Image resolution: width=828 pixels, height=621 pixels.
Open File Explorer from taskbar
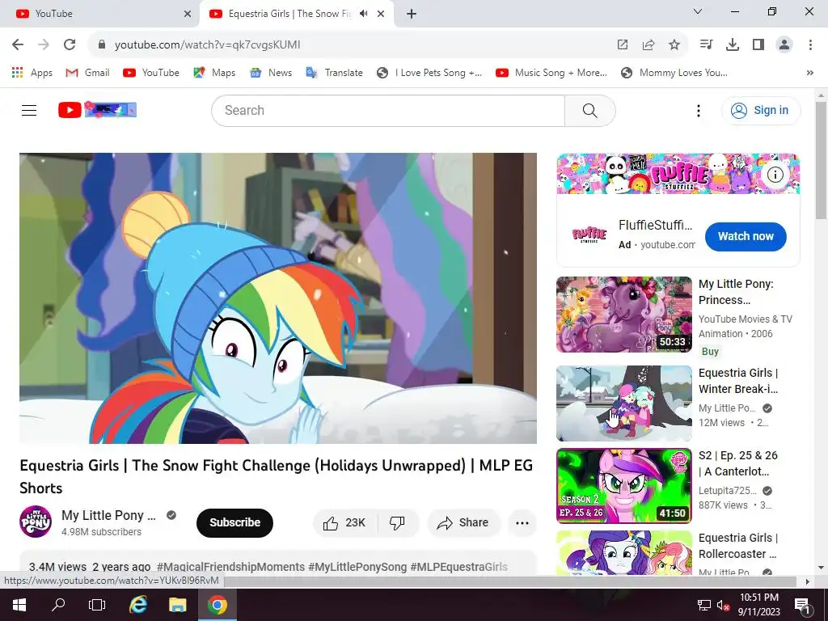coord(177,605)
